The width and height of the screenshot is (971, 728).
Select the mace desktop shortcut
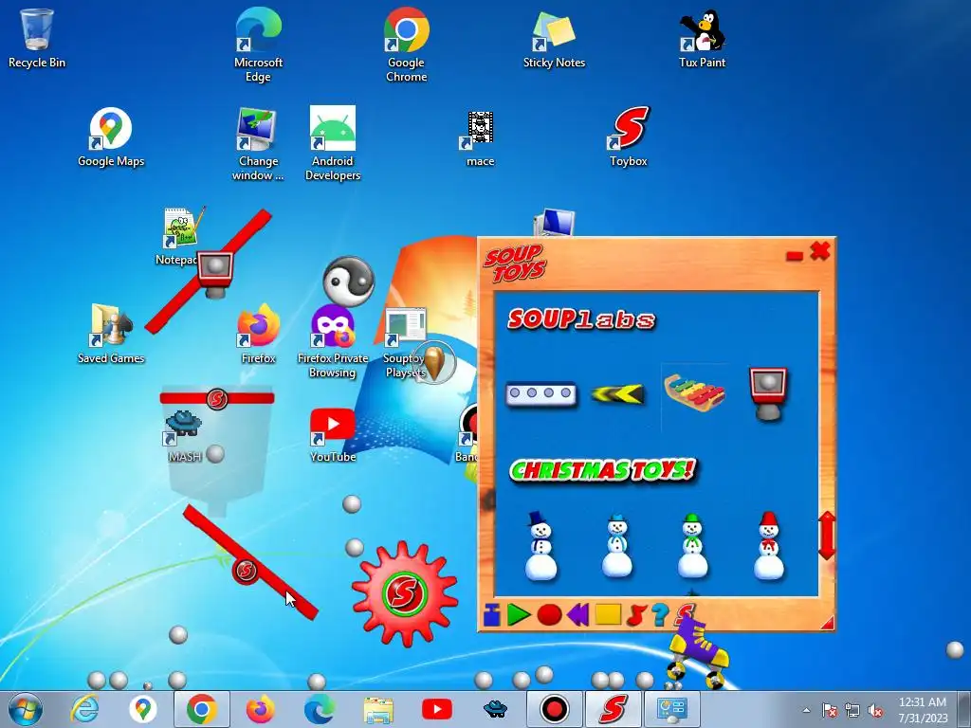point(480,138)
